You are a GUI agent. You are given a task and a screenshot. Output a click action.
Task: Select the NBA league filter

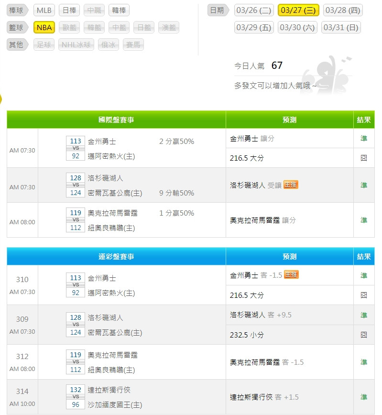click(x=44, y=28)
